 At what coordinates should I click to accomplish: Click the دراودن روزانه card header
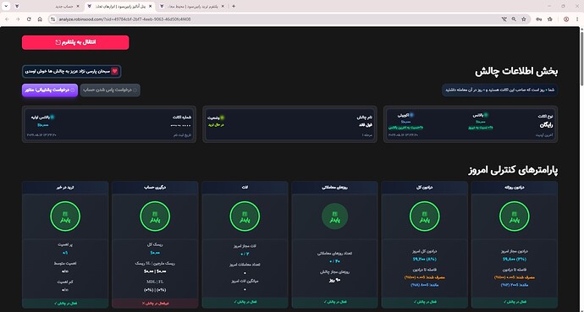click(515, 188)
